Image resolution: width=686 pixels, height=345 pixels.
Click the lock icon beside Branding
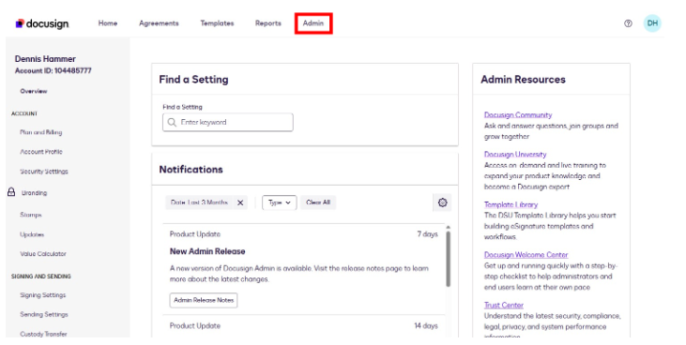pos(11,192)
